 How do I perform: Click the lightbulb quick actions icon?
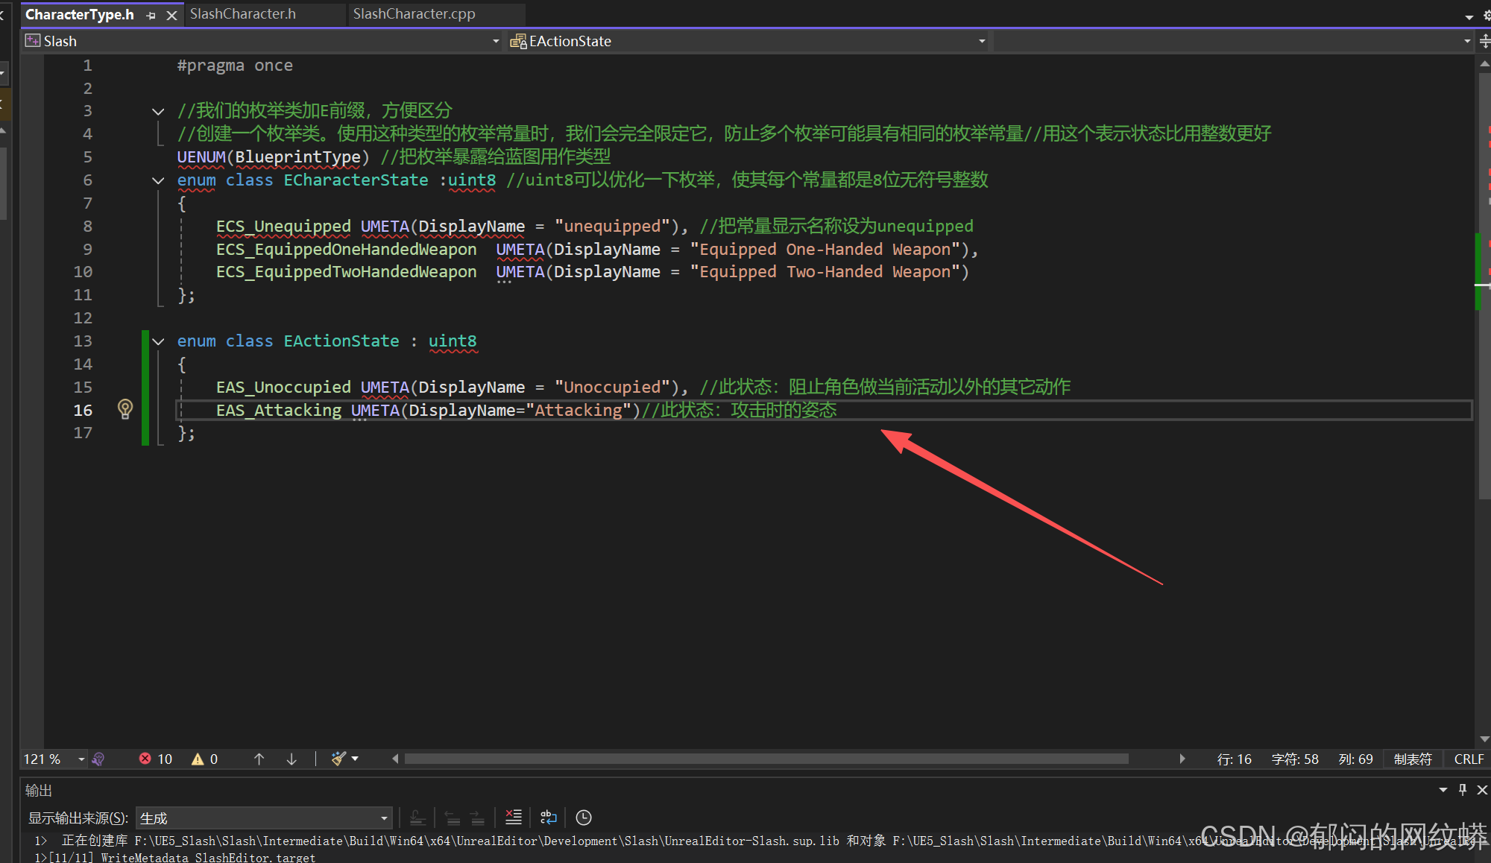click(x=125, y=408)
